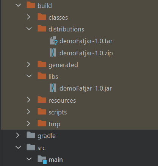Select the demoFatjar-1.0.jar file name
Image resolution: width=158 pixels, height=166 pixels.
click(86, 88)
